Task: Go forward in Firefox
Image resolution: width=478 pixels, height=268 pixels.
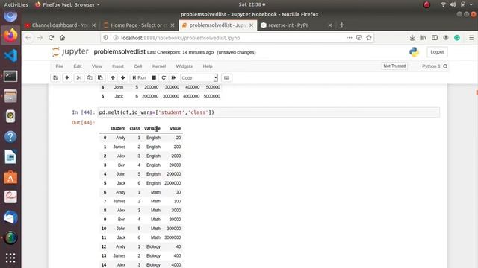Action: coord(40,38)
